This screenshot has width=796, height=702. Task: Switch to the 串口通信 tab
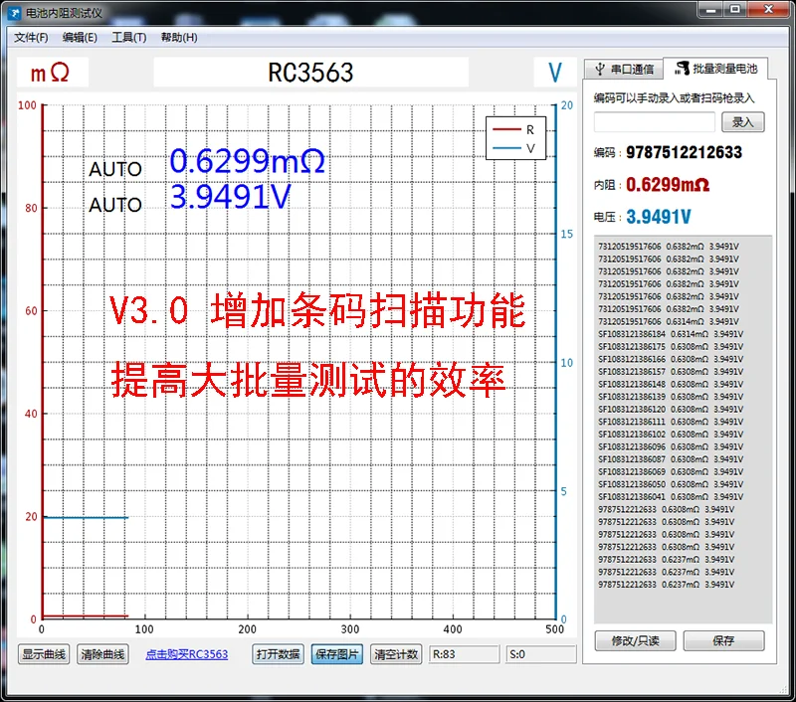pyautogui.click(x=624, y=69)
